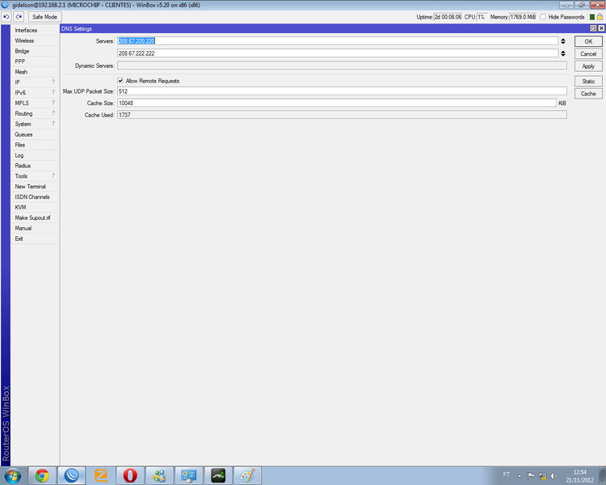Click the volume speaker tray icon

point(553,476)
